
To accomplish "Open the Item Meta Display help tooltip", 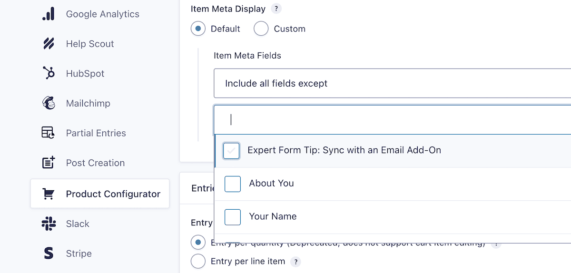I will click(276, 9).
